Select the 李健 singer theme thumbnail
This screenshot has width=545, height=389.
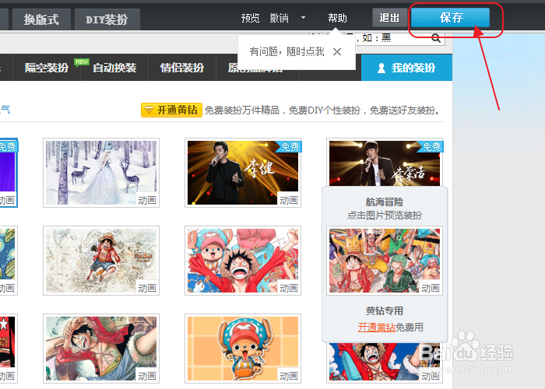coord(243,173)
